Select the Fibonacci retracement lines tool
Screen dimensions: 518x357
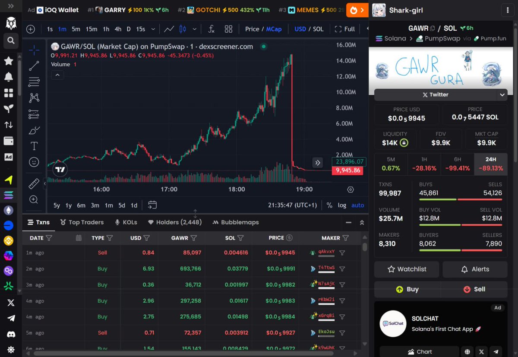pyautogui.click(x=34, y=82)
